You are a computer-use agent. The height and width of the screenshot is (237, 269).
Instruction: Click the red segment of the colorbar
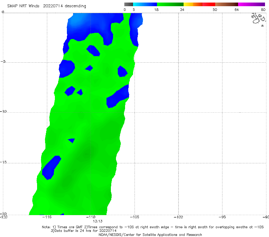pyautogui.click(x=209, y=4)
